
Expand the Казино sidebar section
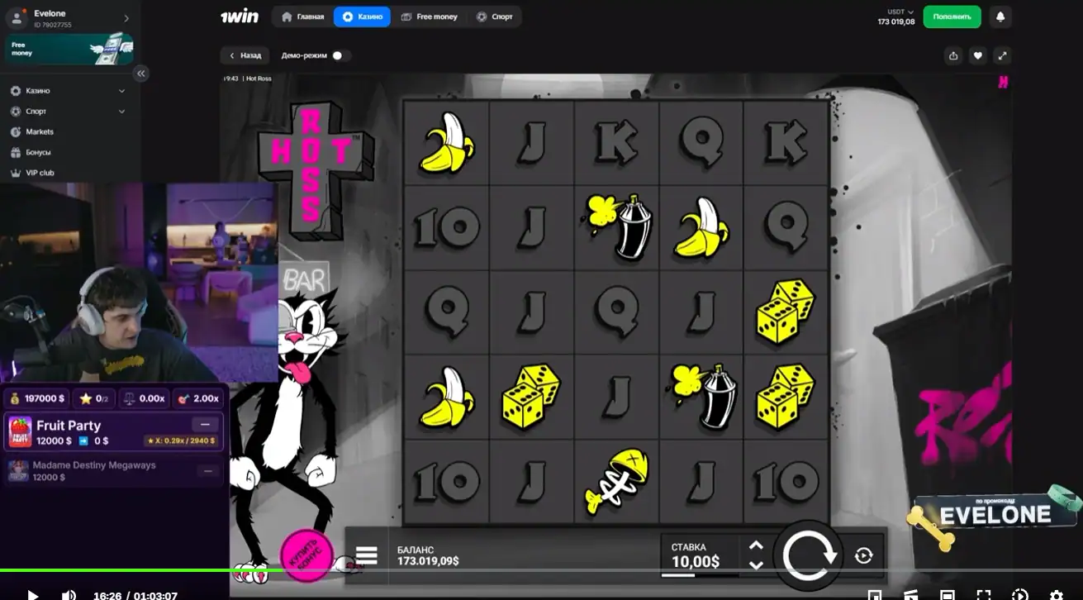coord(121,91)
